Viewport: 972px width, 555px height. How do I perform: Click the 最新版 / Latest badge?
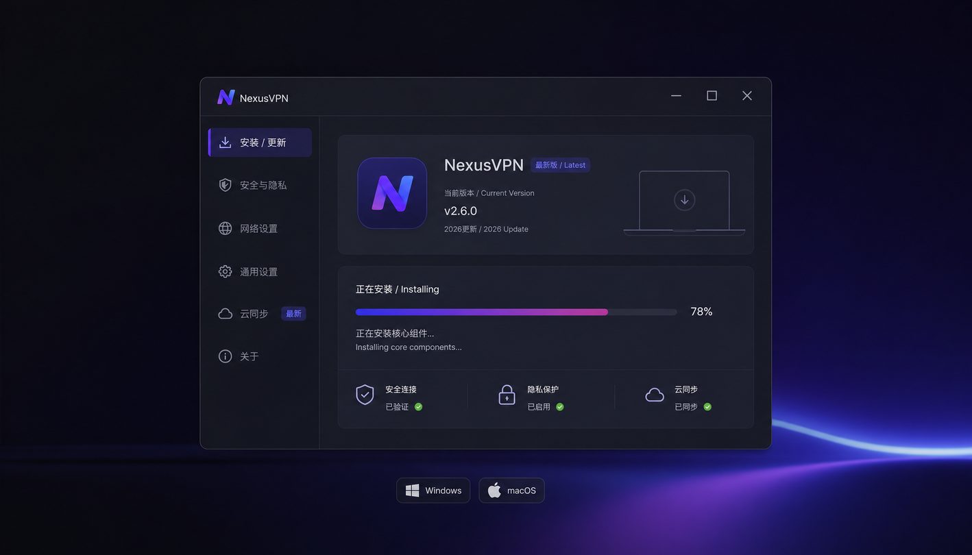tap(560, 165)
